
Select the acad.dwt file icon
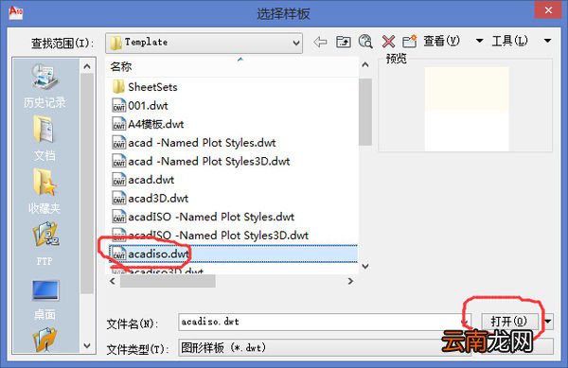tap(119, 180)
